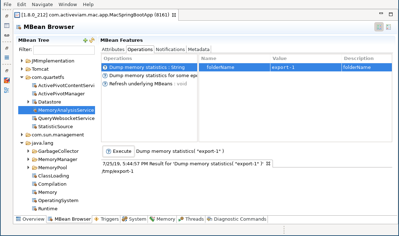Click the refresh icon next to the plus
The image size is (399, 236).
pyautogui.click(x=92, y=40)
